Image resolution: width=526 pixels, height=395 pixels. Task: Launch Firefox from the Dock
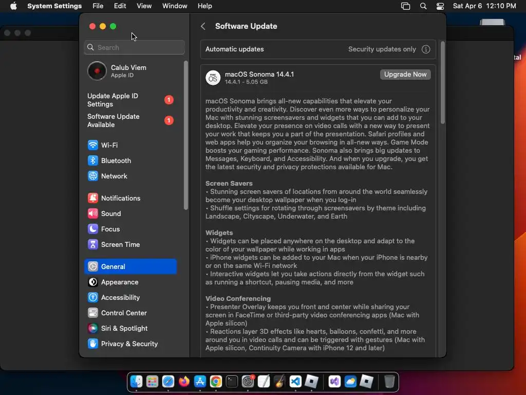[184, 382]
